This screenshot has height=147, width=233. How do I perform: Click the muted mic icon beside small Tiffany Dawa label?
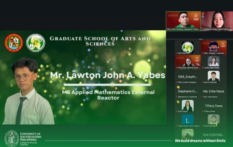[202, 111]
